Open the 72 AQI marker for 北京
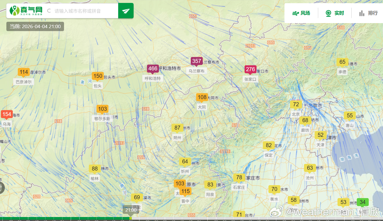Image resolution: width=383 pixels, height=221 pixels. [x=296, y=104]
